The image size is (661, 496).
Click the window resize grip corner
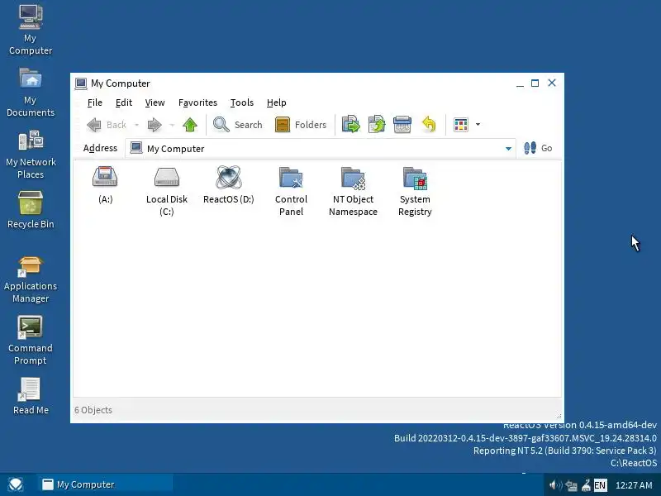point(559,417)
